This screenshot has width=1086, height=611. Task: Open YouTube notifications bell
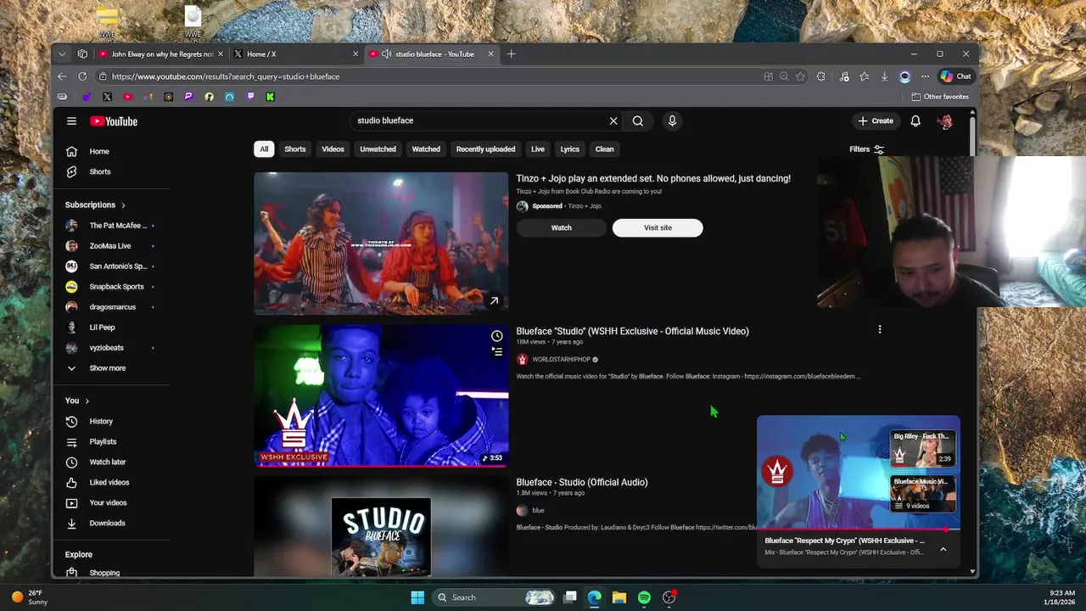[x=915, y=121]
